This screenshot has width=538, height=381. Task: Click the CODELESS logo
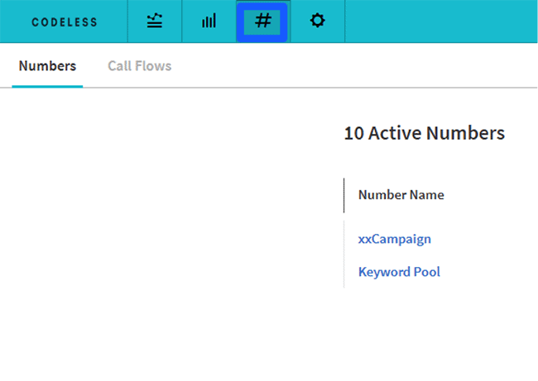(65, 22)
